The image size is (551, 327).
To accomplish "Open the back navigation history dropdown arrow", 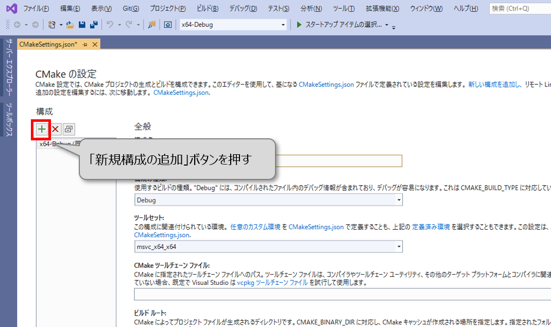I will pos(26,25).
